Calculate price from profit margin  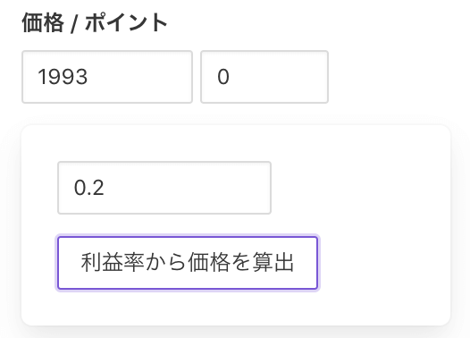coord(188,263)
